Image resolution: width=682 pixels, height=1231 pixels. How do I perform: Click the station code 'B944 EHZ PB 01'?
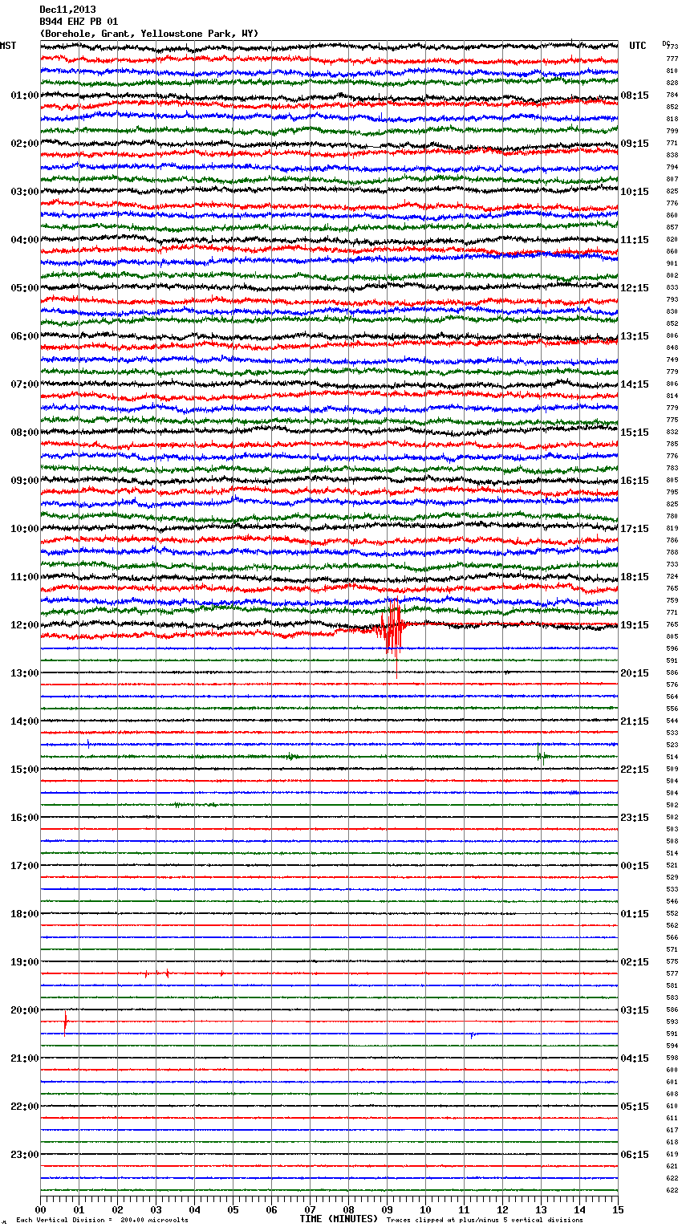(x=79, y=22)
